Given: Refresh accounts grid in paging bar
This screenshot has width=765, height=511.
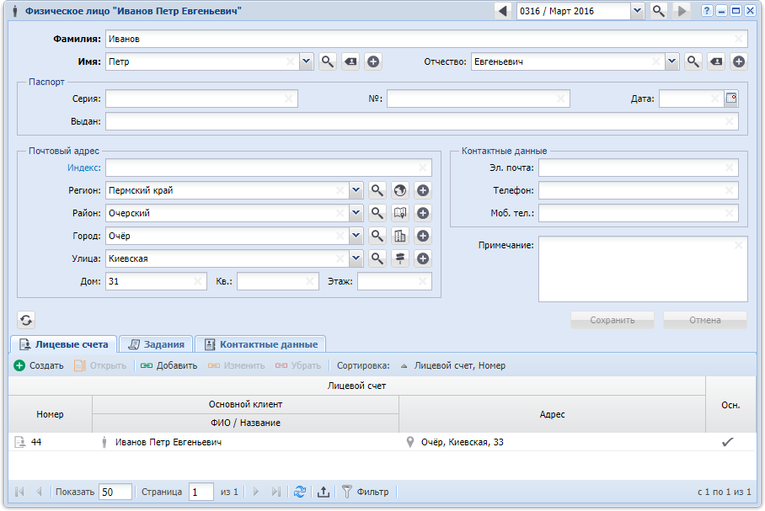Looking at the screenshot, I should (x=300, y=492).
